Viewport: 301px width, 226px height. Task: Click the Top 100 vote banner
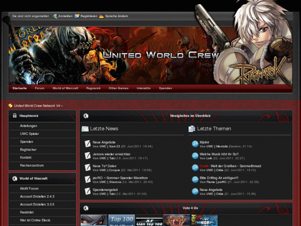coord(121,221)
